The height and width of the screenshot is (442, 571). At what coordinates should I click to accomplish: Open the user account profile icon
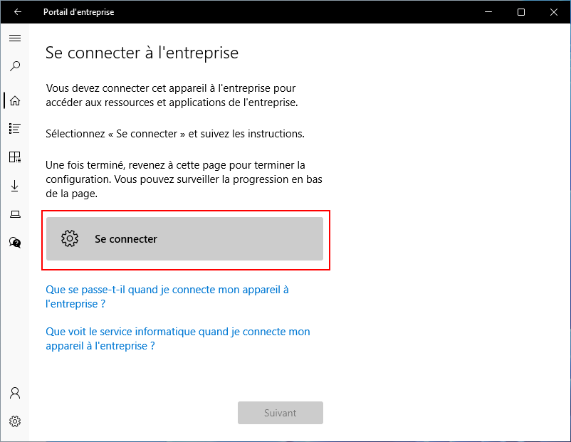click(x=15, y=393)
